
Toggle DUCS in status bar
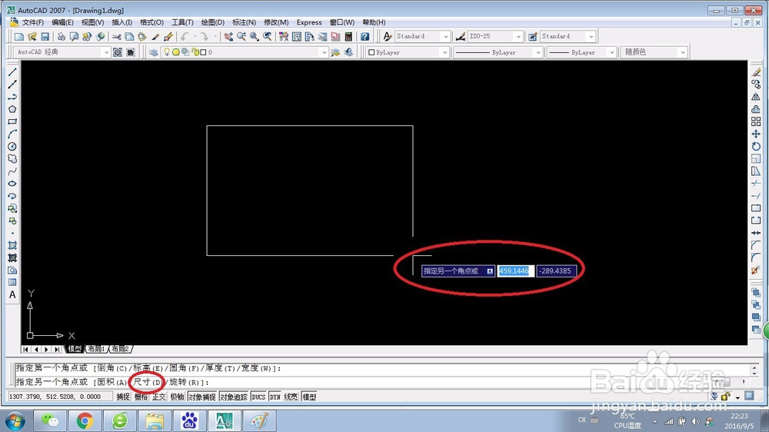[x=258, y=397]
